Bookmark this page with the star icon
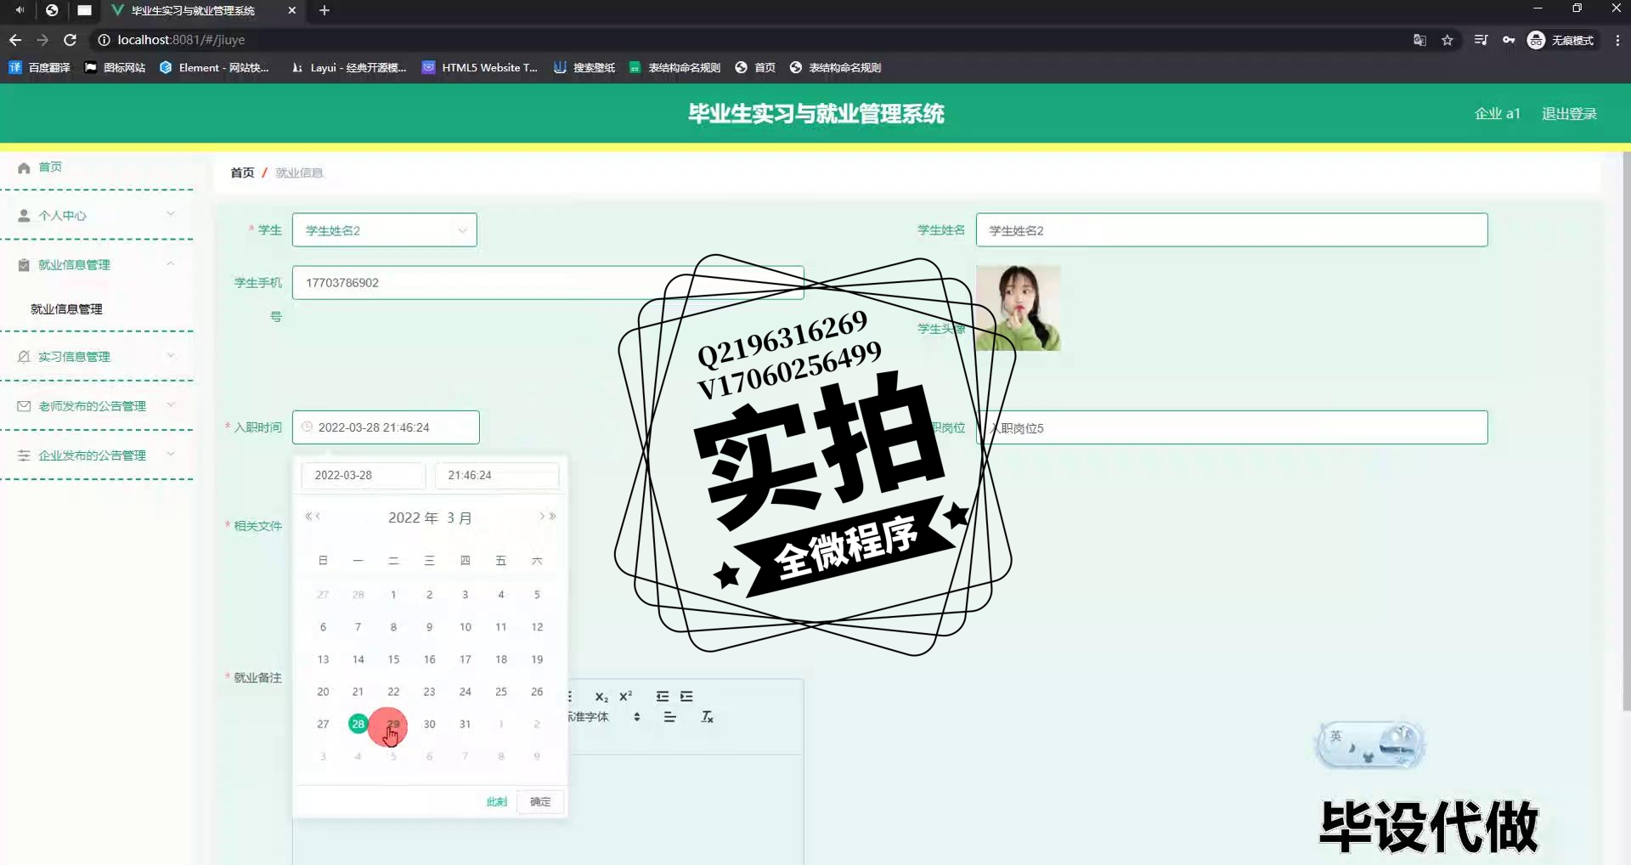The height and width of the screenshot is (865, 1631). 1448,40
